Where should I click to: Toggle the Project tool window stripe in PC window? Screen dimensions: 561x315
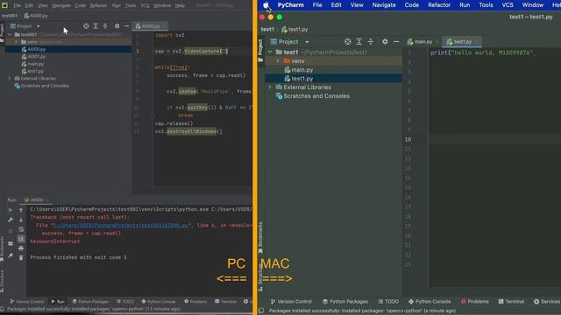click(x=2, y=33)
